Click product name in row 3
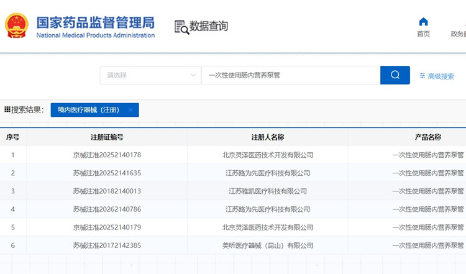The width and height of the screenshot is (466, 274). tap(428, 191)
